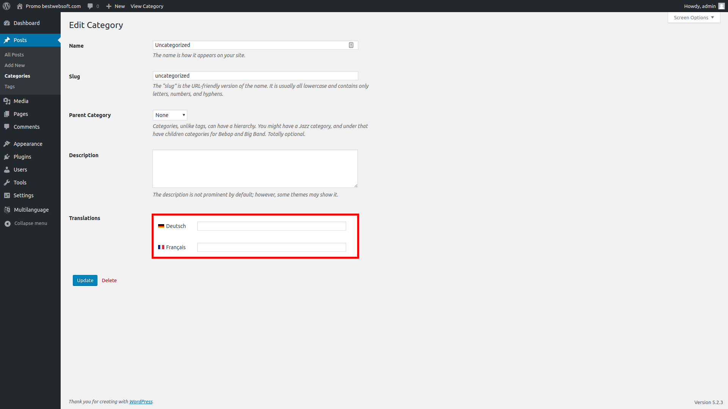Open the View Category link
This screenshot has height=409, width=728.
click(x=147, y=6)
